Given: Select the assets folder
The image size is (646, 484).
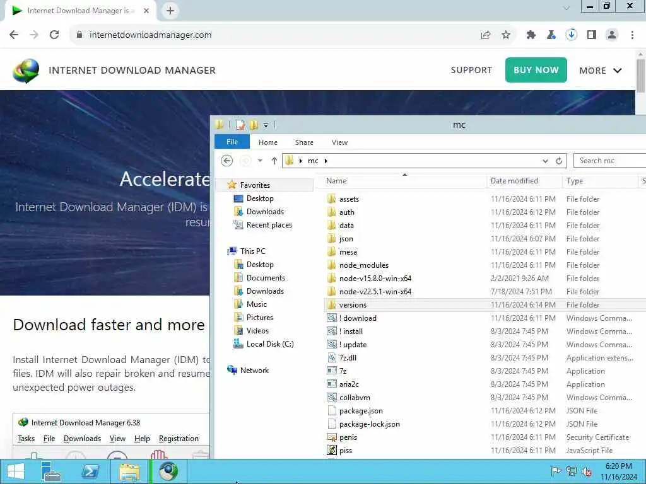Looking at the screenshot, I should [349, 199].
